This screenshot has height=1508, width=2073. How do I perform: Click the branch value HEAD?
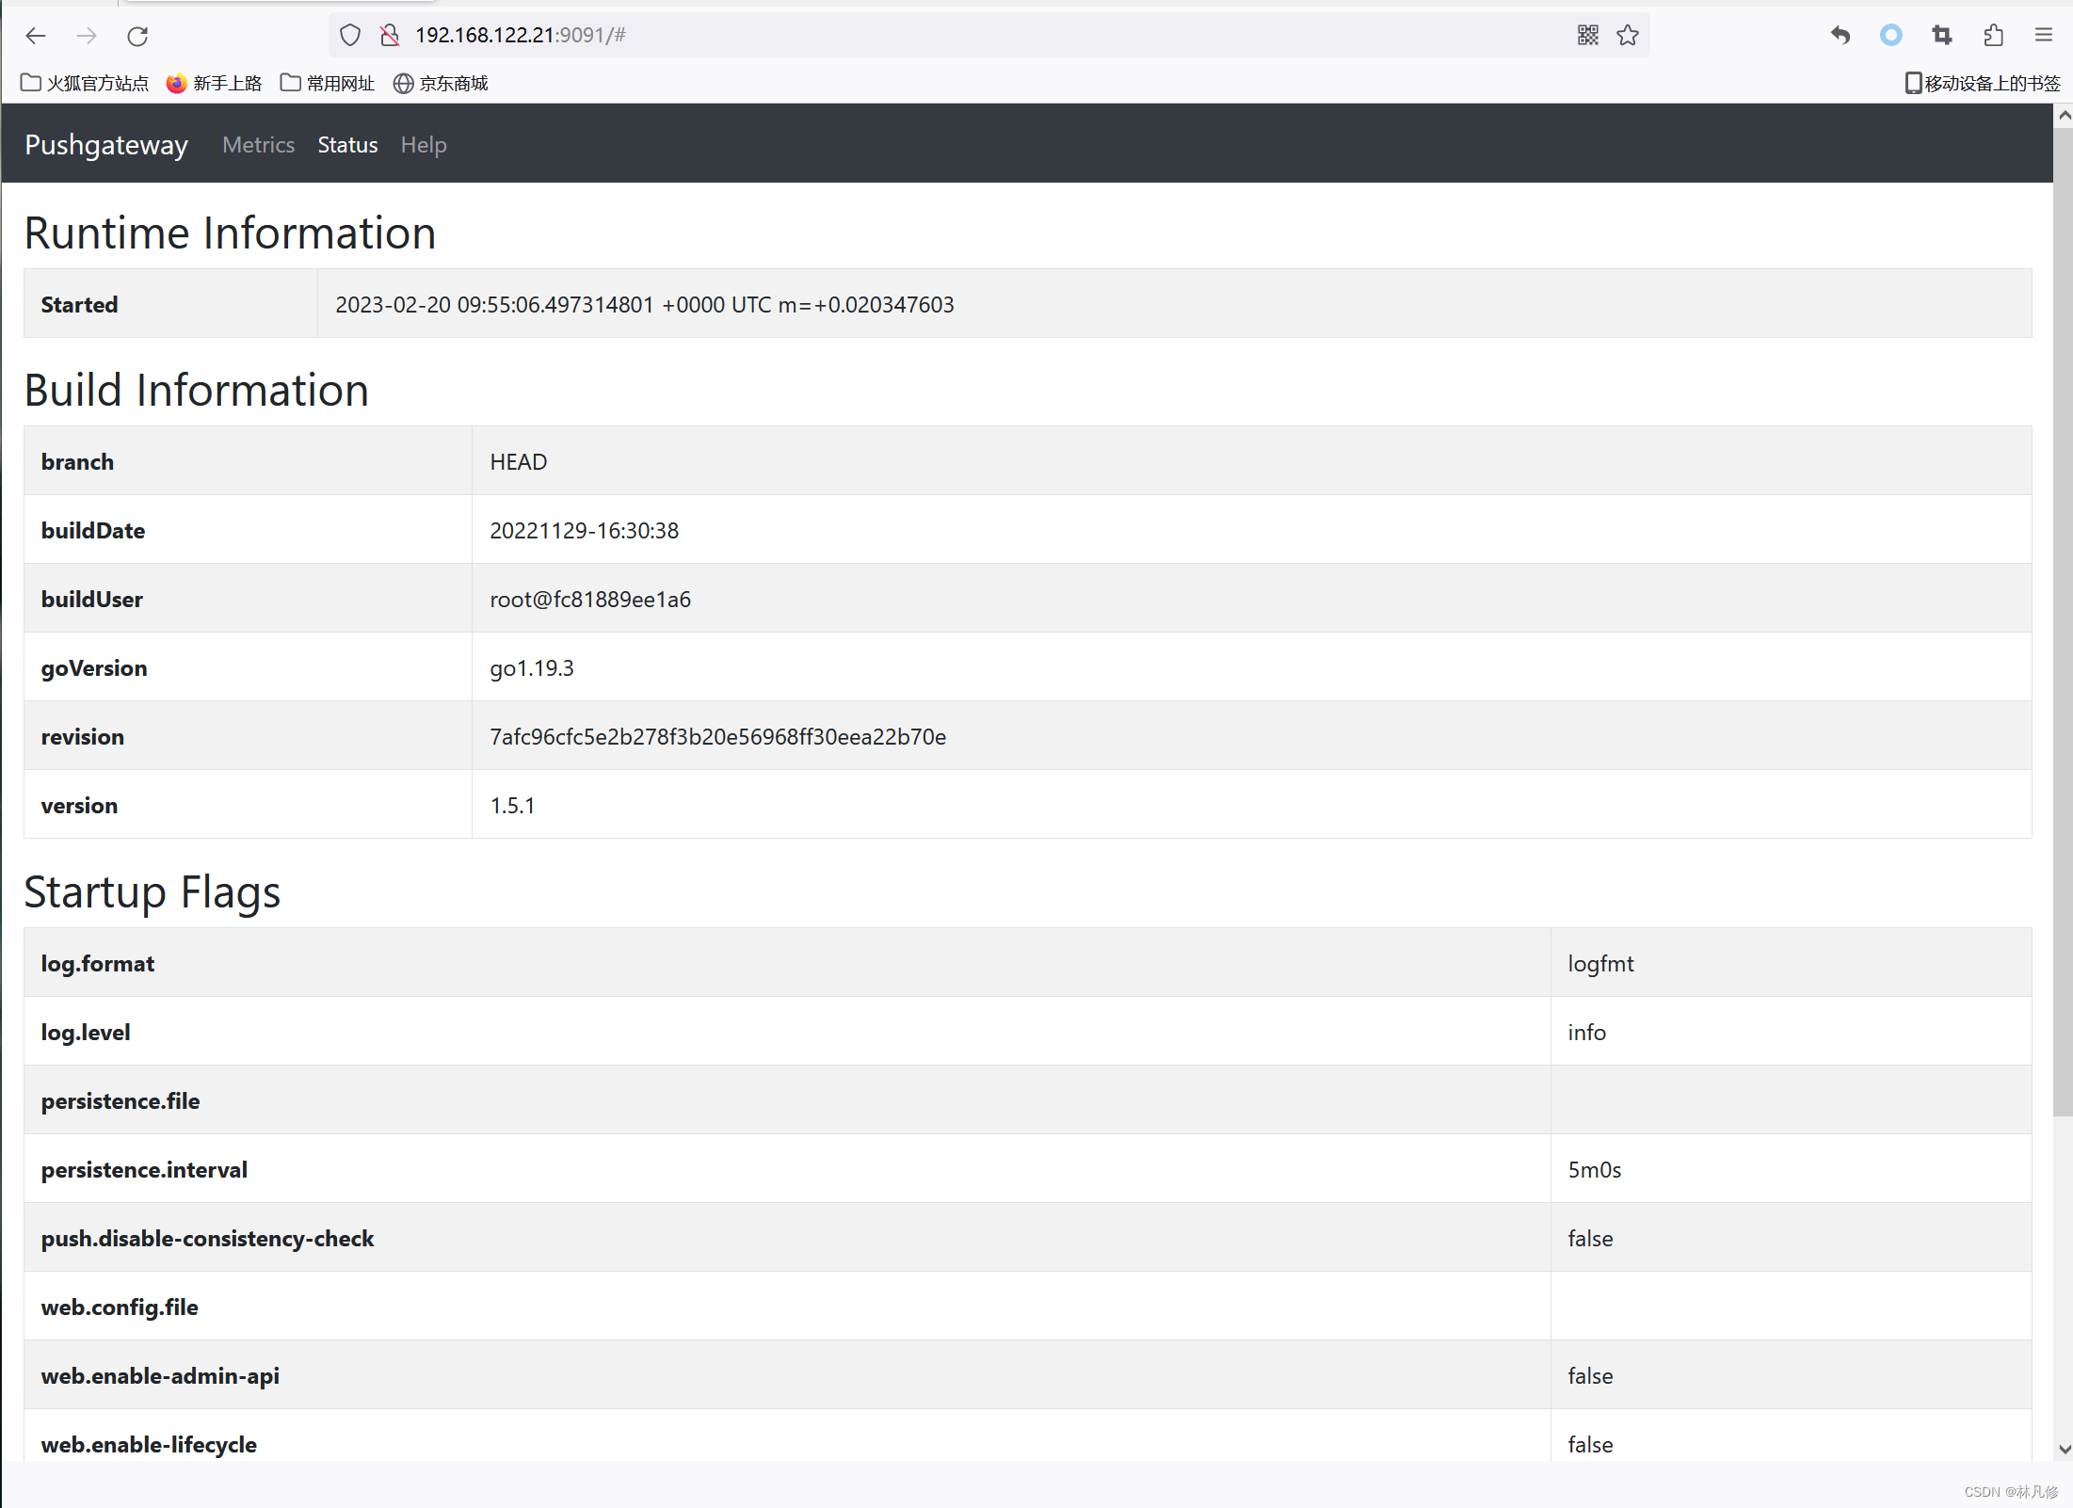pyautogui.click(x=519, y=462)
